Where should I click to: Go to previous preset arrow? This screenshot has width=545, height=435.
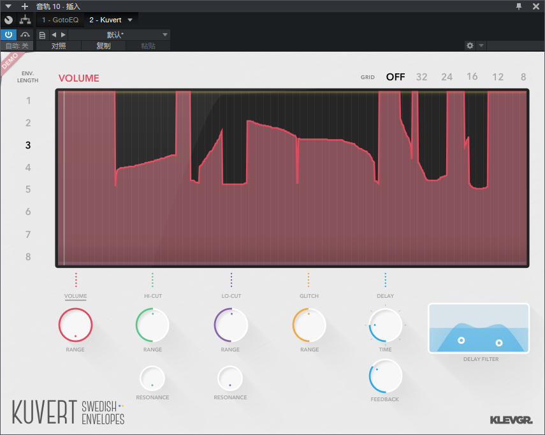point(54,34)
